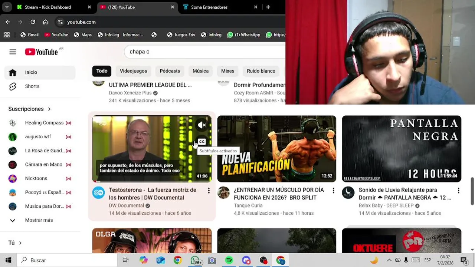The height and width of the screenshot is (267, 475).
Task: Open the augusto wtf channel
Action: pyautogui.click(x=40, y=137)
